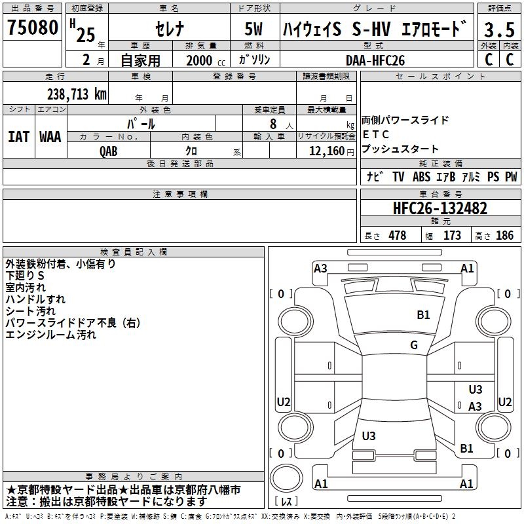Click the ナビ equipment label
The width and height of the screenshot is (524, 524).
[x=375, y=177]
